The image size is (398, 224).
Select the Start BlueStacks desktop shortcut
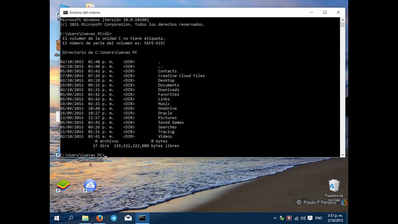(63, 189)
